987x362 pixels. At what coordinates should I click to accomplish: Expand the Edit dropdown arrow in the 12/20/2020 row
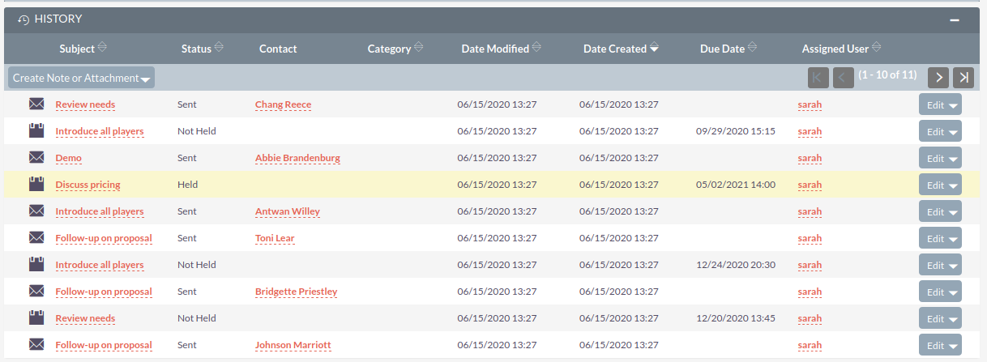click(x=954, y=319)
